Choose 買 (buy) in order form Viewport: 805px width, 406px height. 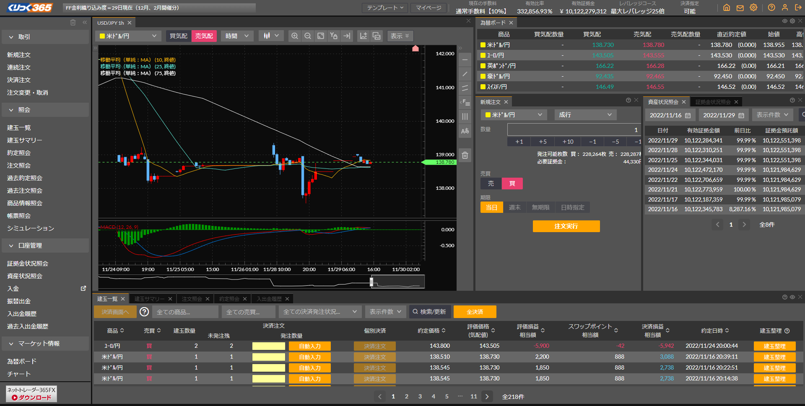pos(512,184)
